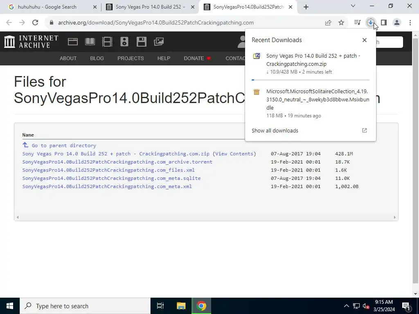Click the View Contents link
Viewport: 419px width, 314px height.
pyautogui.click(x=234, y=154)
